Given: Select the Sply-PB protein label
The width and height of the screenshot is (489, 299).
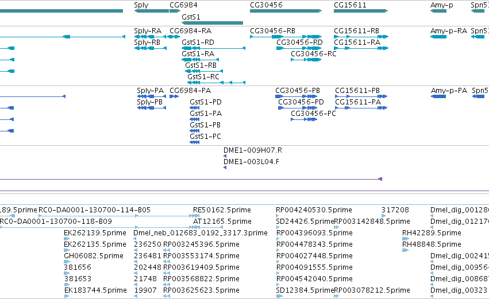Looking at the screenshot, I should [149, 102].
